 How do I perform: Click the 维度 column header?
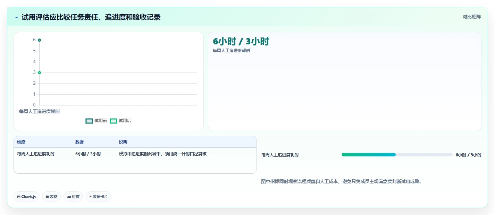point(21,142)
